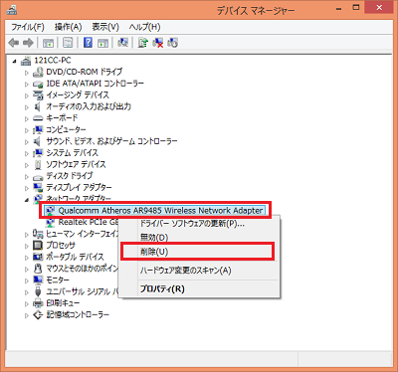Toggle the console tree show/hide toolbar icon
This screenshot has width=398, height=372.
coord(49,43)
